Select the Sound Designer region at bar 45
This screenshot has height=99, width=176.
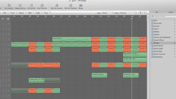[131, 75]
